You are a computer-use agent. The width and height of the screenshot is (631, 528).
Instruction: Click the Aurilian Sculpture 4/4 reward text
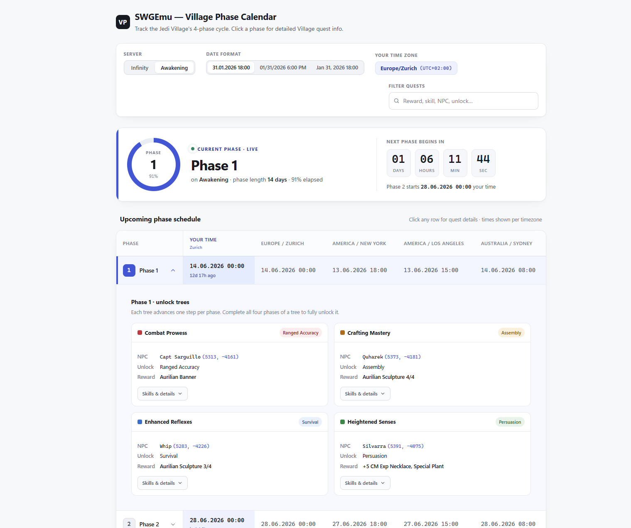388,377
